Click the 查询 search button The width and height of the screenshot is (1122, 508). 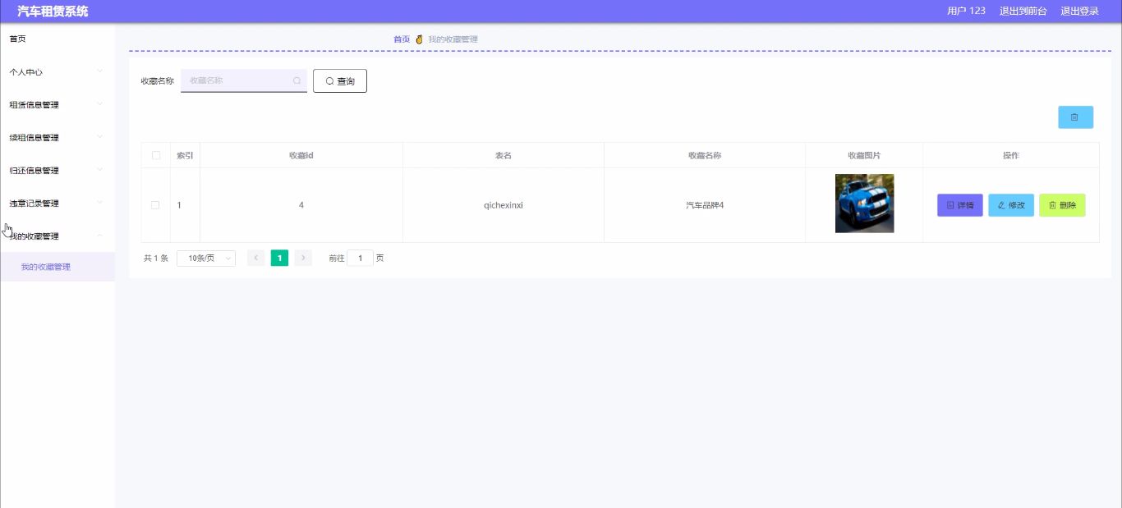point(340,81)
